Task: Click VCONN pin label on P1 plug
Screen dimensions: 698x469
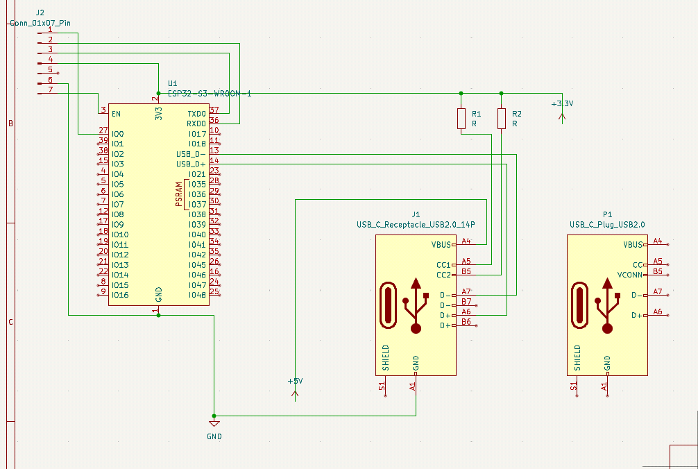Action: [630, 275]
